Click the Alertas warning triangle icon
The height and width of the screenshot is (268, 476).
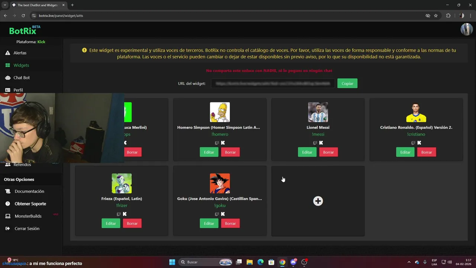tap(7, 53)
